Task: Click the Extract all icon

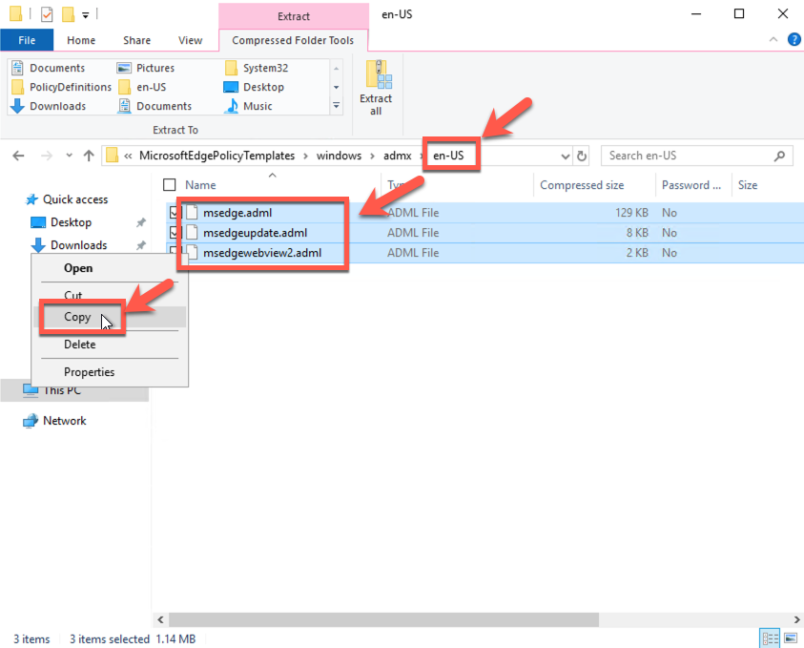Action: [376, 88]
